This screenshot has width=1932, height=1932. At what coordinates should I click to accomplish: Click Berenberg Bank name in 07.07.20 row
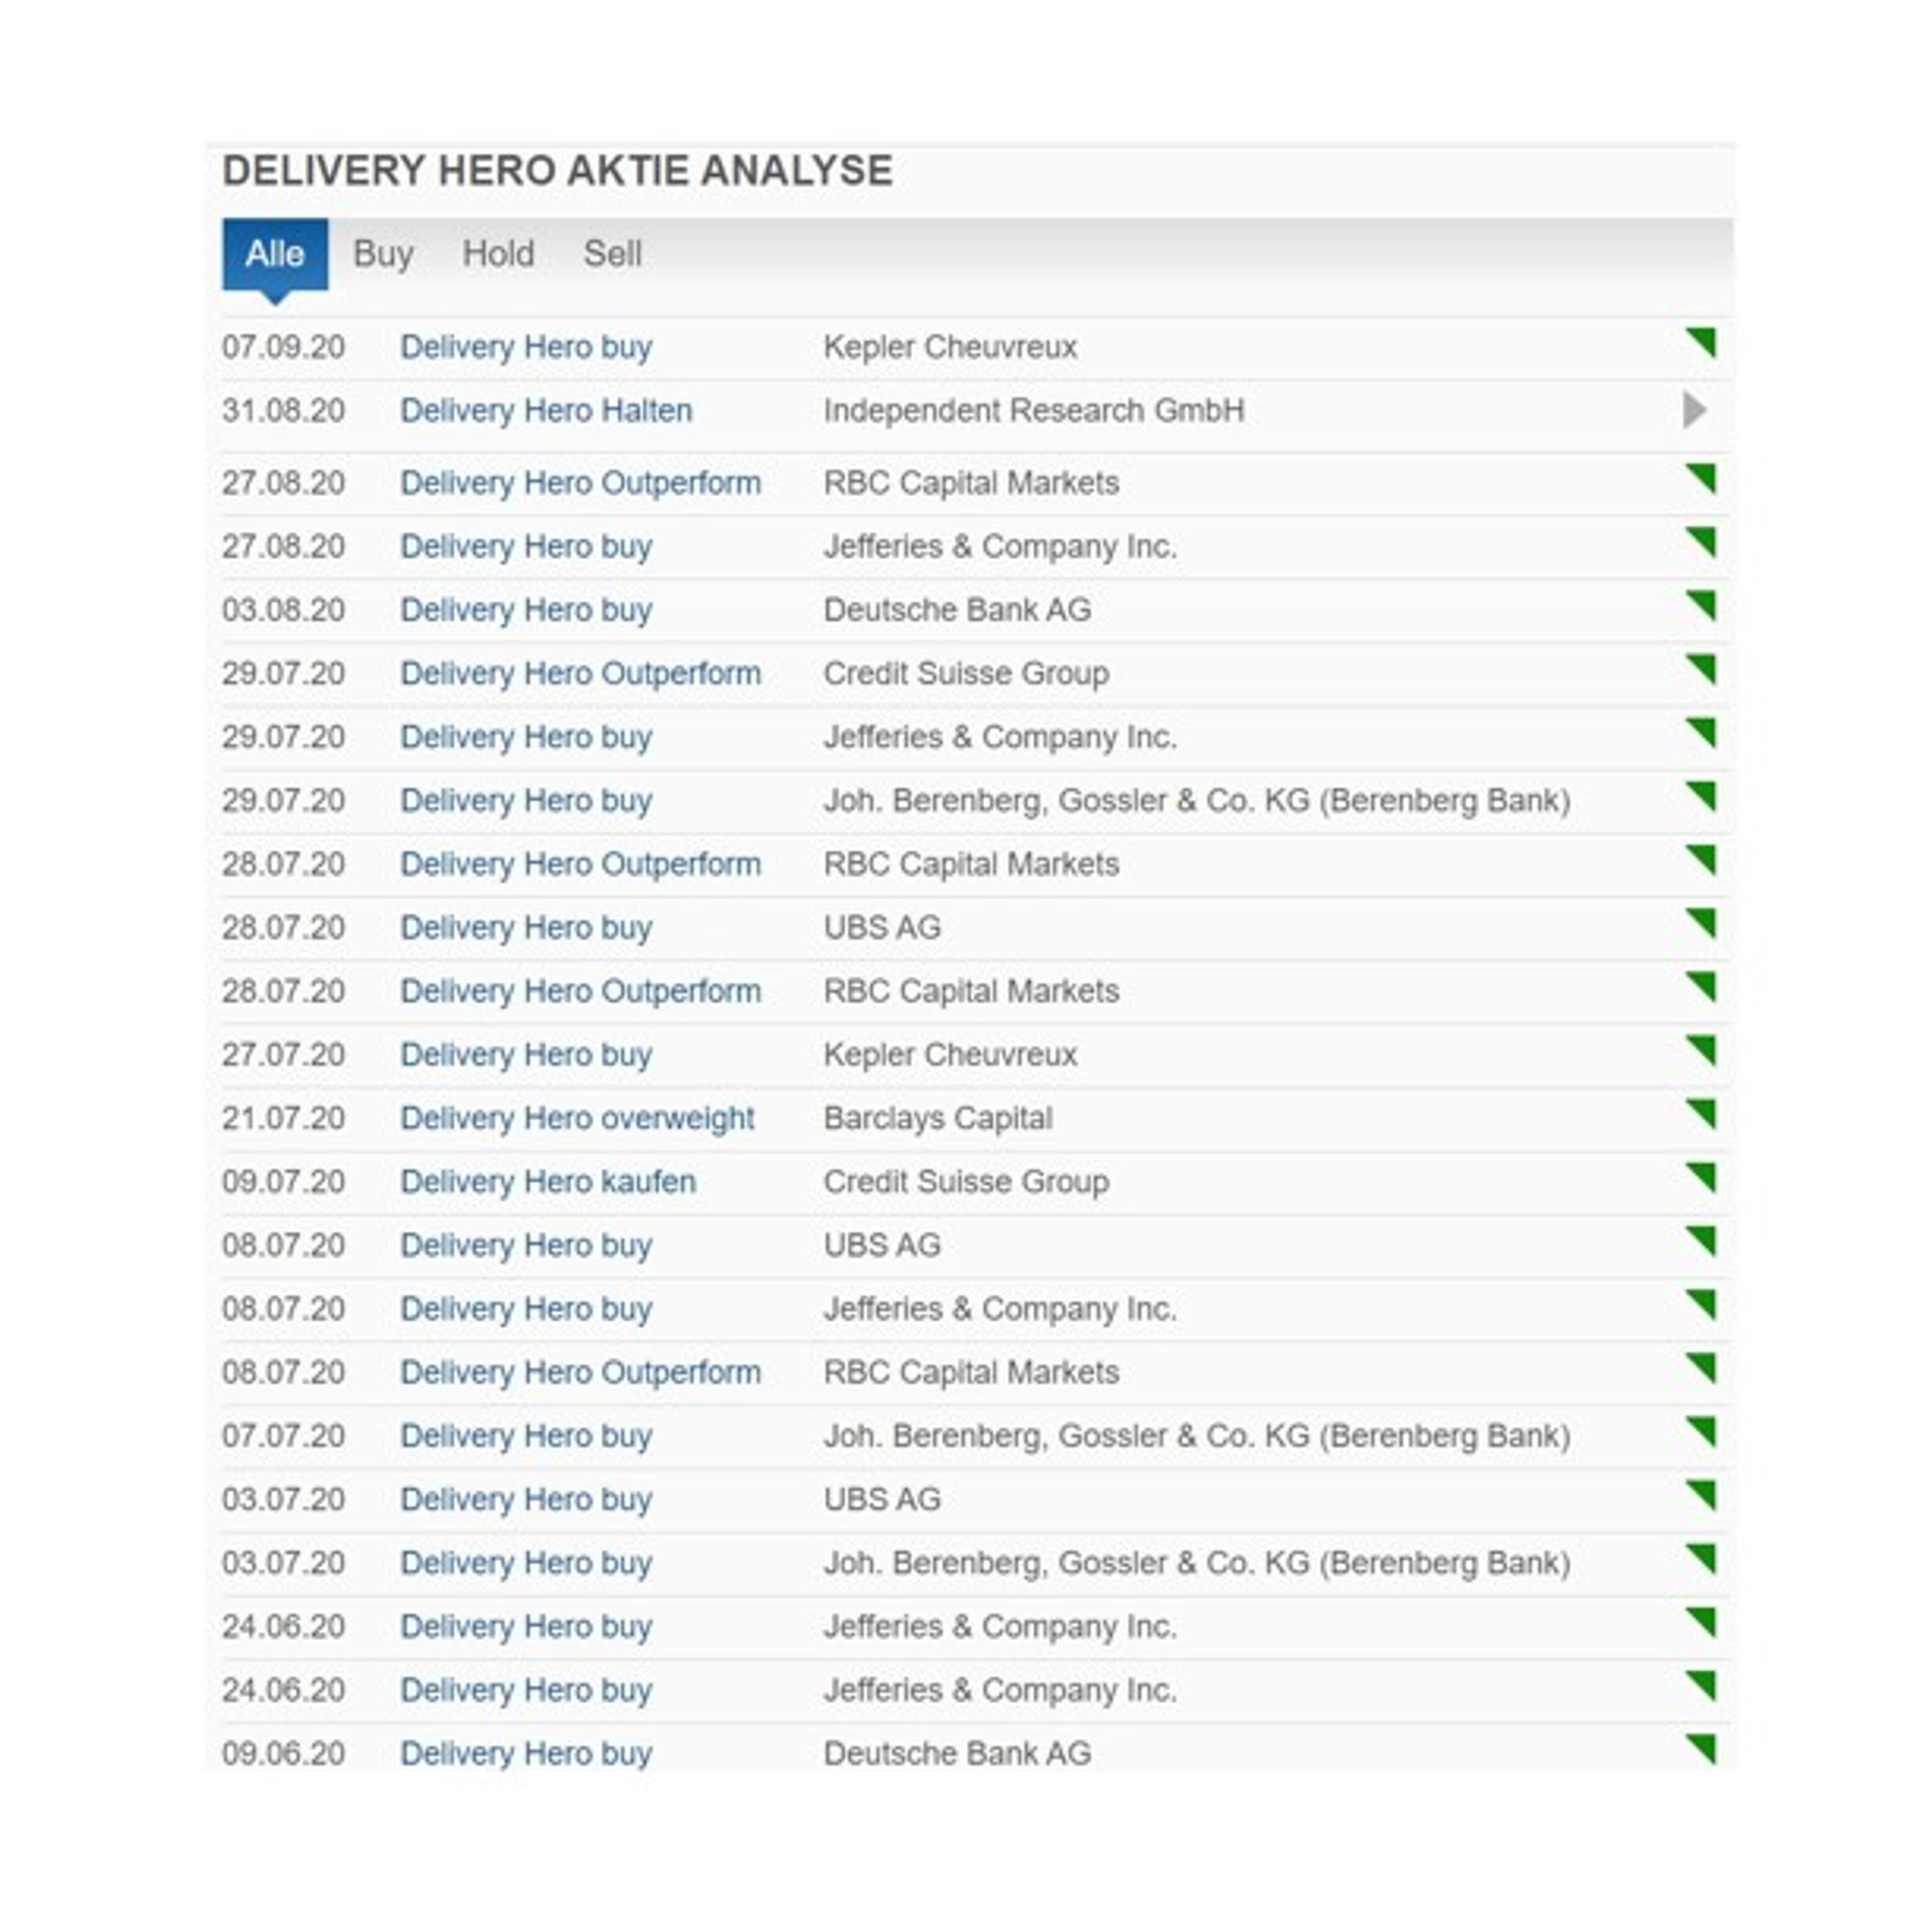pos(1197,1436)
